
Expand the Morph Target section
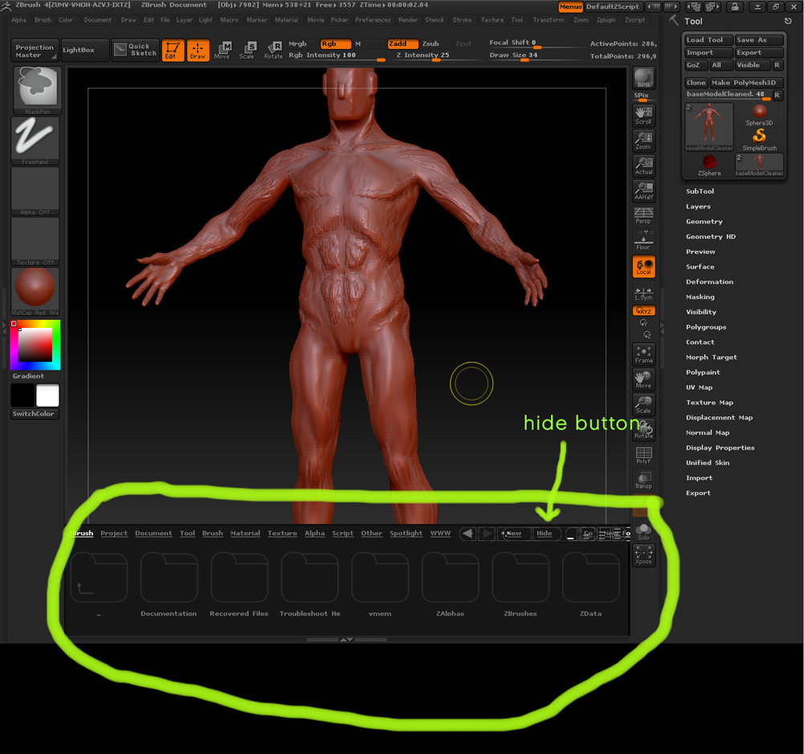[x=711, y=357]
